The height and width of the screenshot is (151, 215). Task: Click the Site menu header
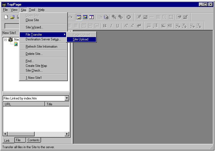click(23, 10)
